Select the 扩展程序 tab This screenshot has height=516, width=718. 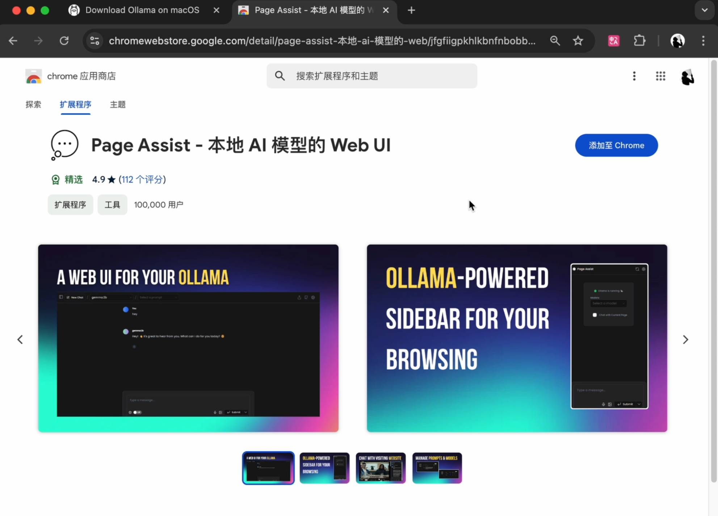75,104
